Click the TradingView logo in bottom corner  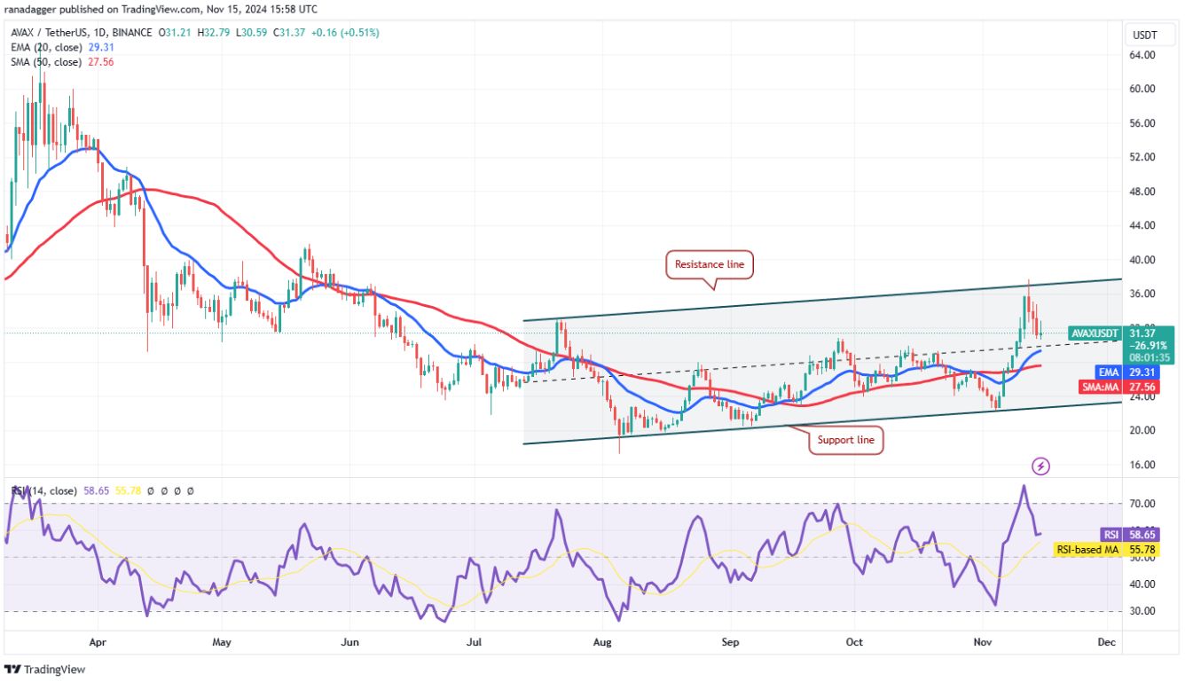(x=44, y=670)
